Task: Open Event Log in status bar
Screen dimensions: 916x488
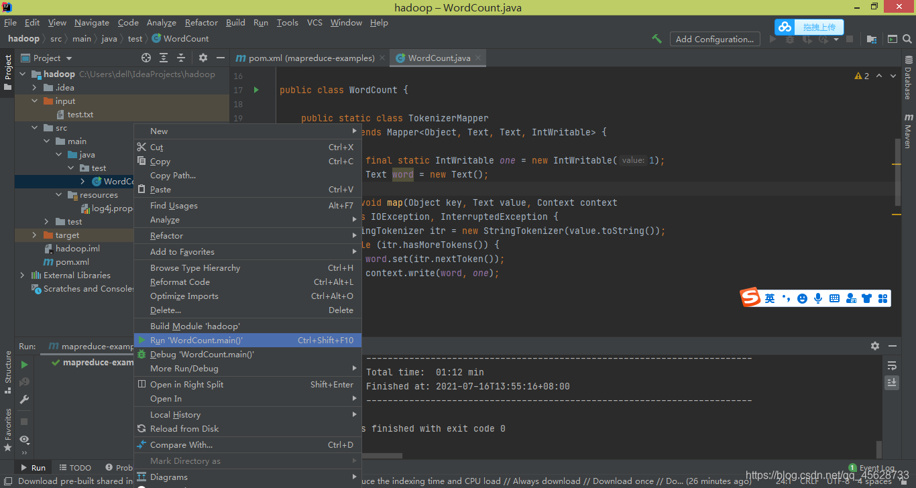Action: pyautogui.click(x=872, y=468)
